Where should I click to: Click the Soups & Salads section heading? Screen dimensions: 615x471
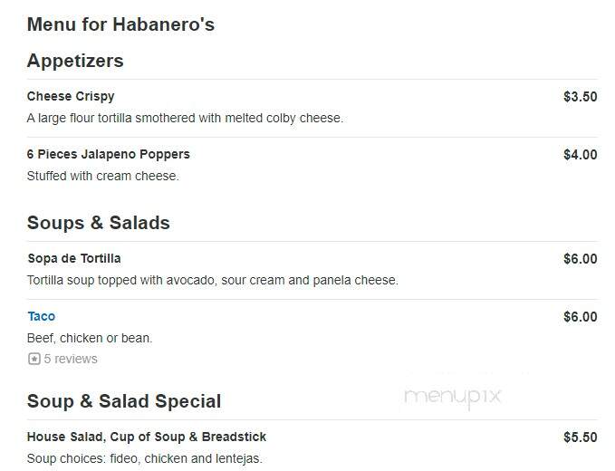(99, 223)
